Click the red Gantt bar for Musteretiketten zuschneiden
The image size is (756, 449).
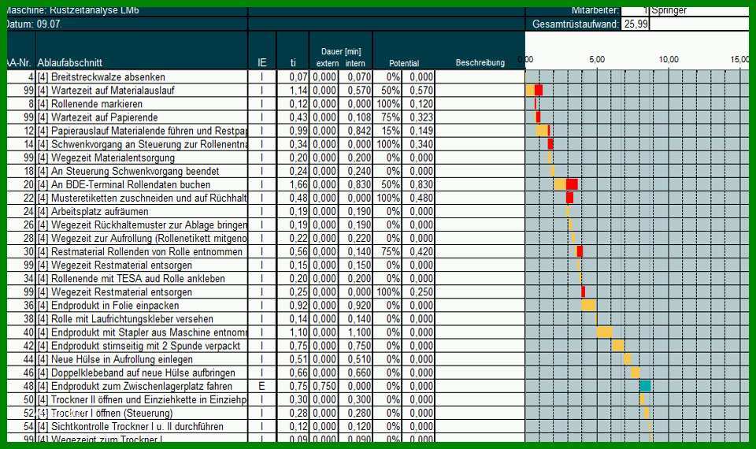(x=569, y=198)
